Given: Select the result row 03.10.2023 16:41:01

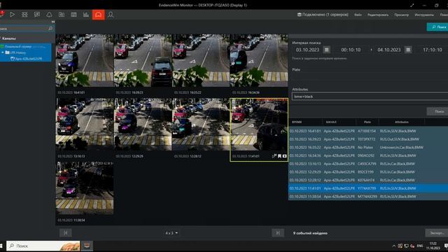Looking at the screenshot, I should (368, 131).
